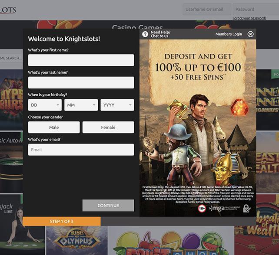
Task: Click the first name input field
Action: coord(81,60)
